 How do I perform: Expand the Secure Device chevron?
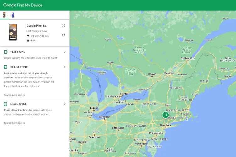65,67
